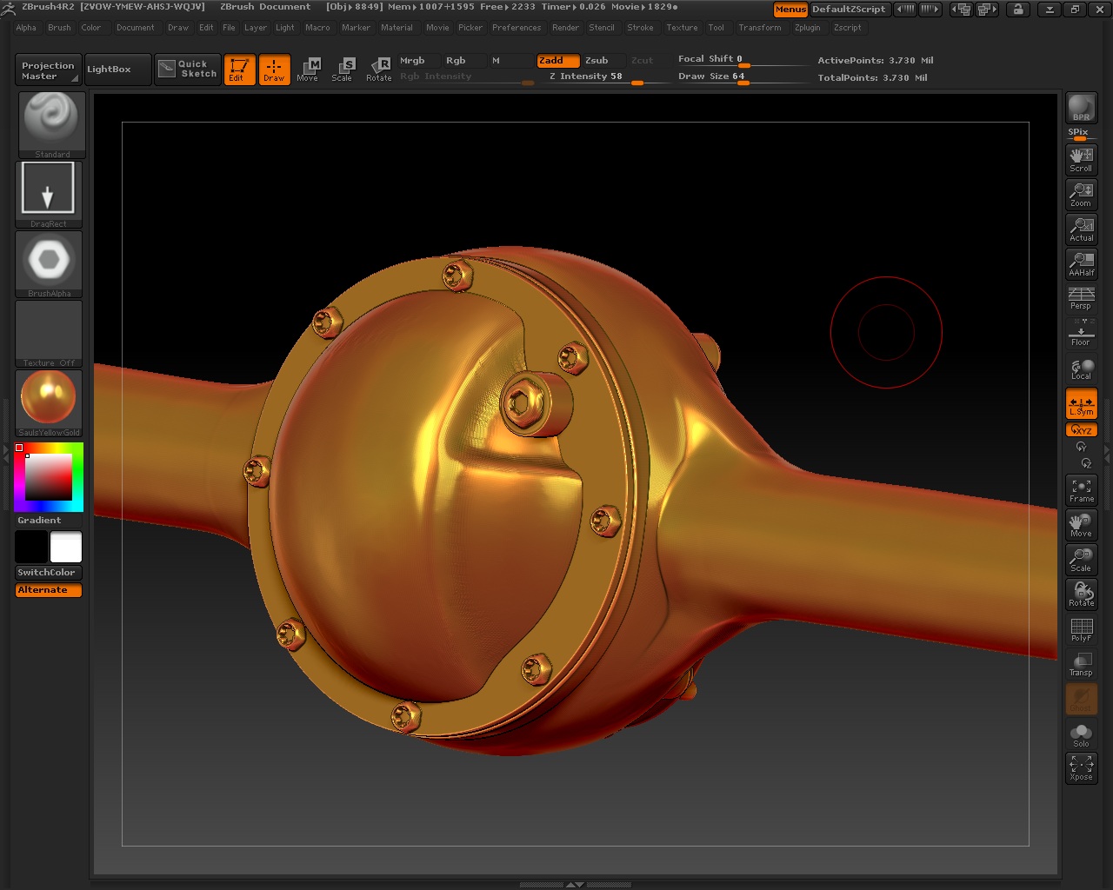This screenshot has width=1113, height=890.
Task: Click SwitchColor to swap colors
Action: [48, 572]
